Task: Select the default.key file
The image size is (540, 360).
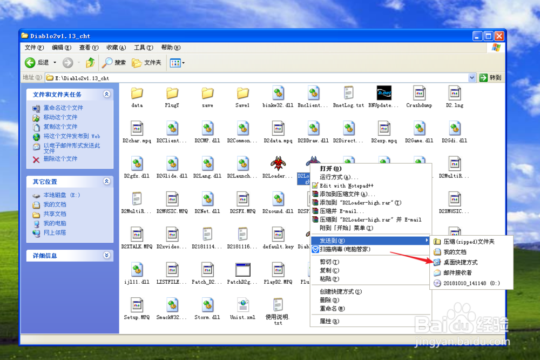Action: click(278, 238)
